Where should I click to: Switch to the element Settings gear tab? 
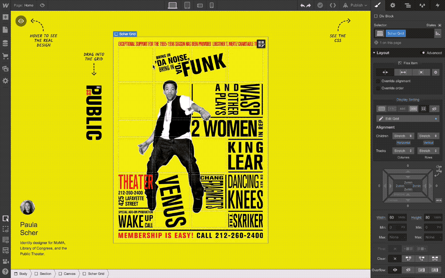tap(392, 5)
